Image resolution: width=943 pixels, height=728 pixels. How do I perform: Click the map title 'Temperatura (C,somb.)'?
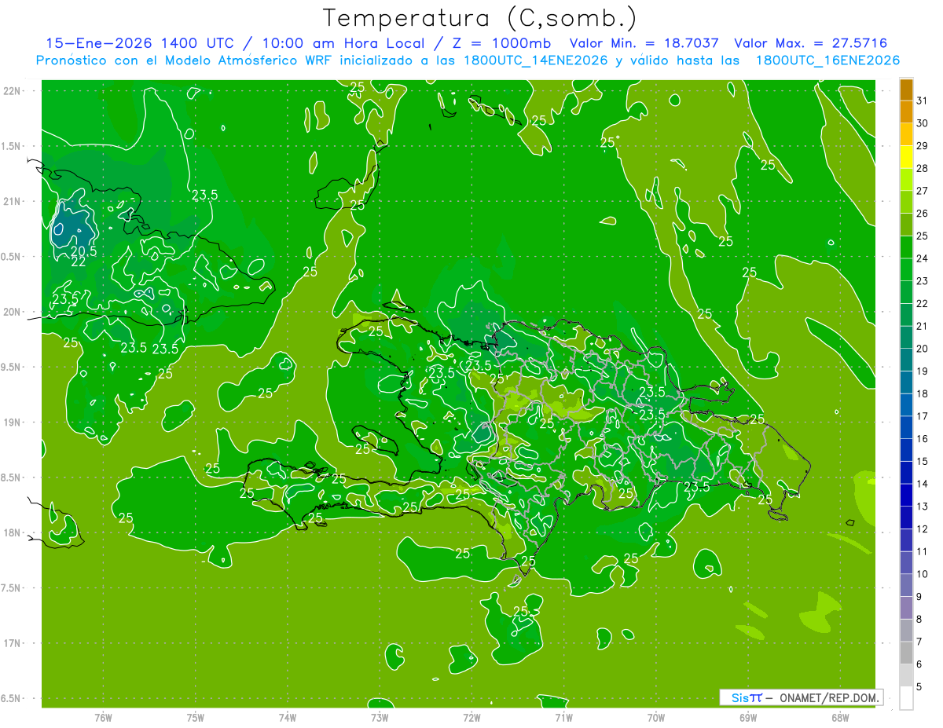(479, 18)
